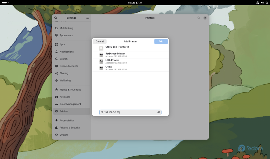
Task: Click the JetDirect-Printer device icon
Action: point(101,55)
